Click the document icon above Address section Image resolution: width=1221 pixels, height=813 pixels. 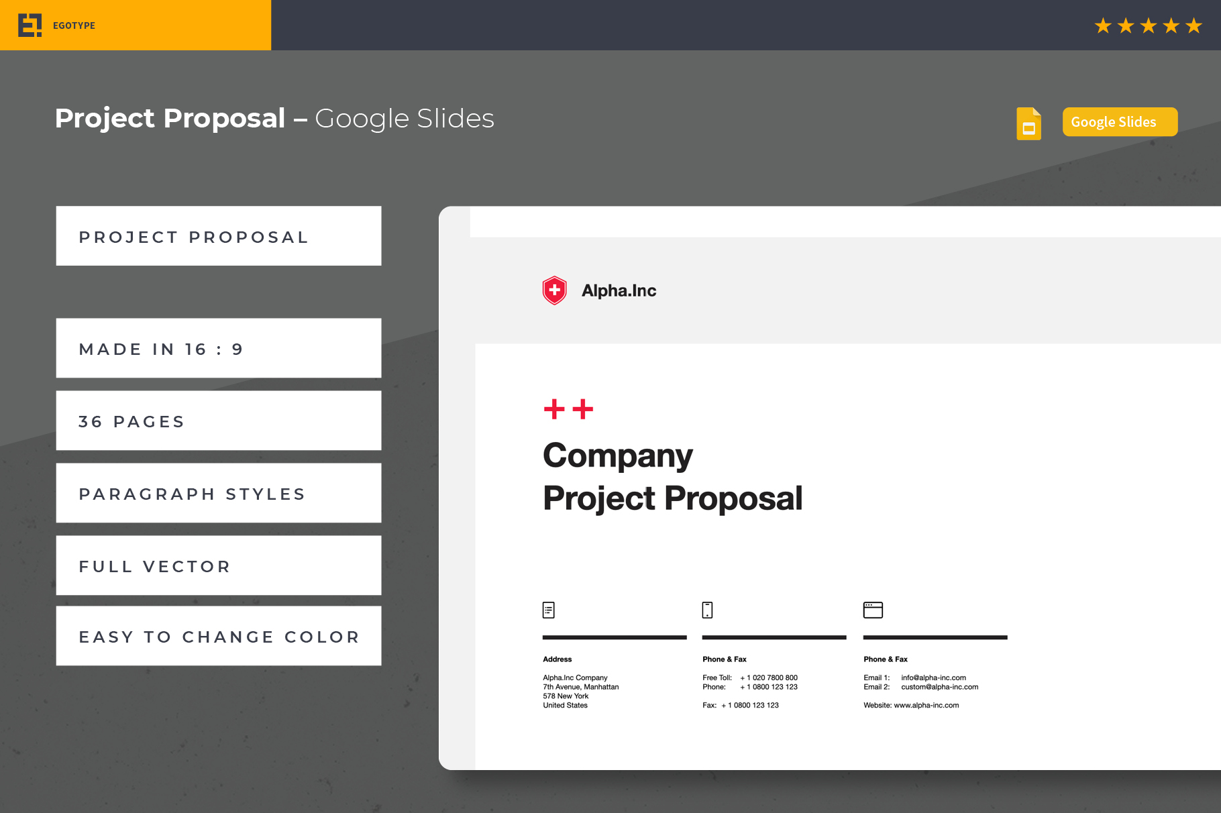click(549, 610)
